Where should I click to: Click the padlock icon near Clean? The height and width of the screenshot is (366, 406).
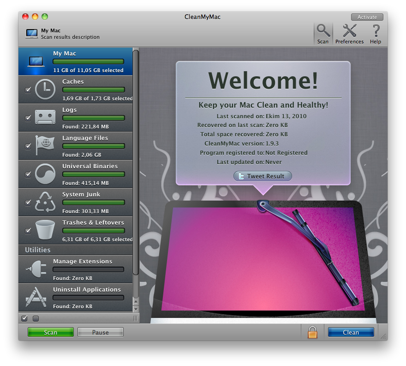[x=312, y=332]
